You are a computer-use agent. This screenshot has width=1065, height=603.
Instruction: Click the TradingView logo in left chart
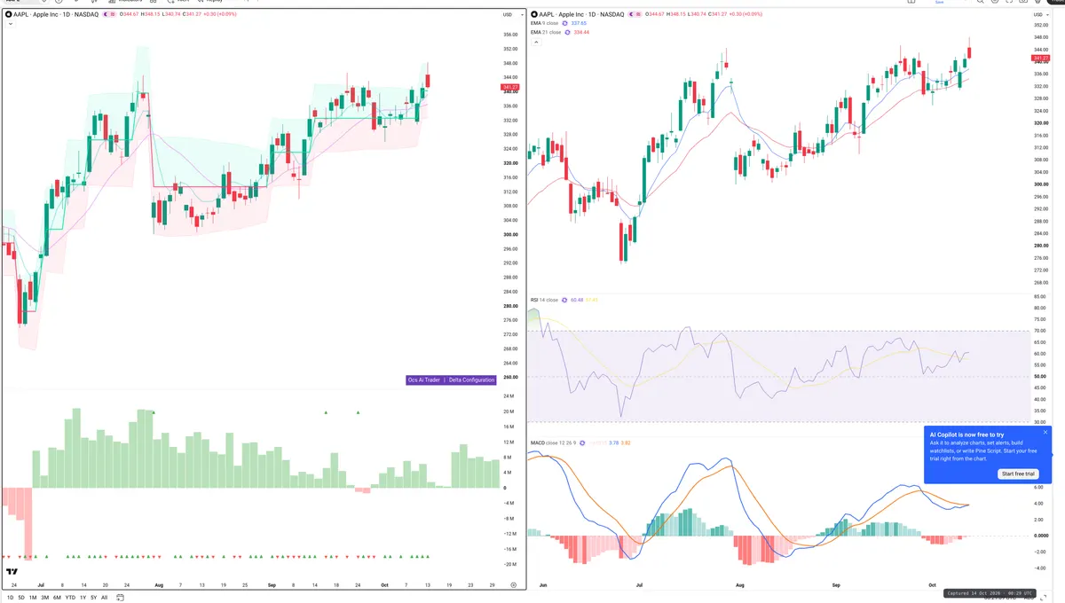pyautogui.click(x=12, y=573)
